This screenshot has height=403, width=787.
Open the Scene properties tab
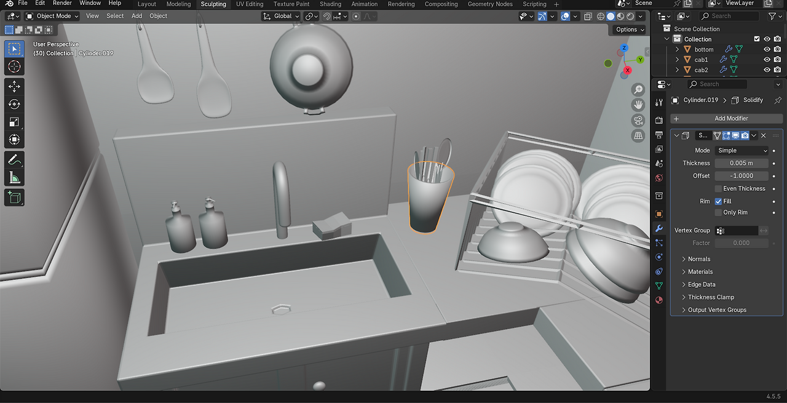pos(659,164)
